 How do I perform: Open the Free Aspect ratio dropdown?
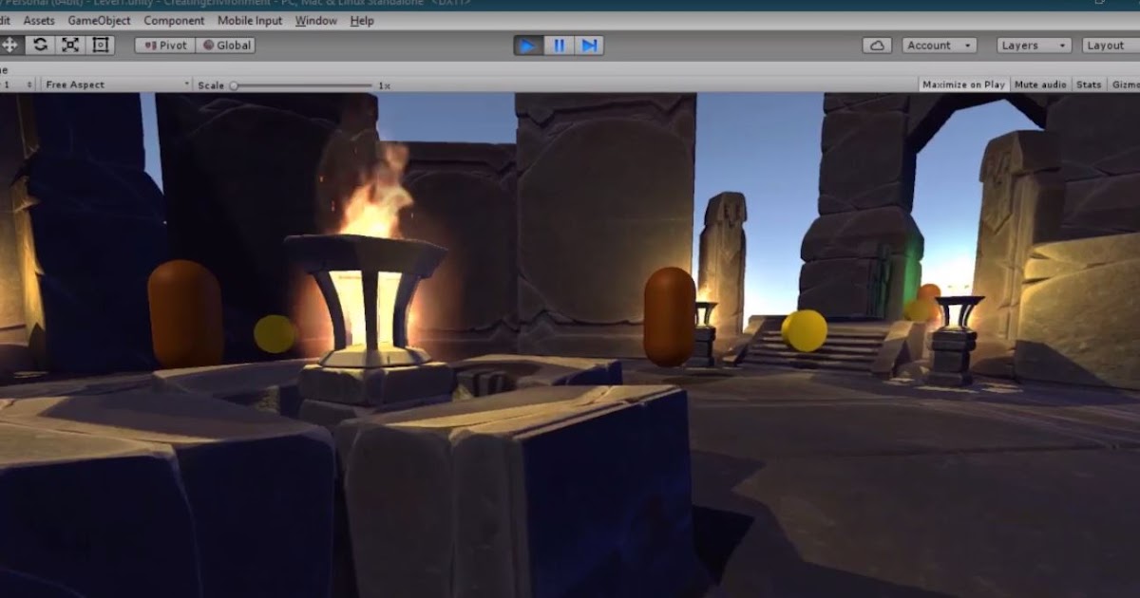point(114,84)
